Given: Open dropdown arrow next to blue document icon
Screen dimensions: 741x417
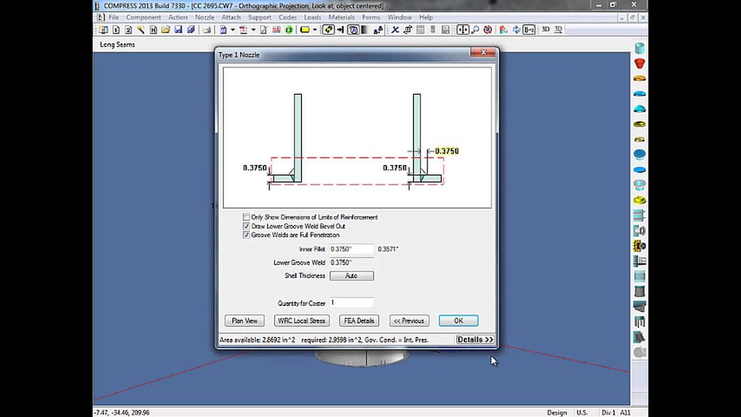Looking at the screenshot, I should click(x=233, y=30).
